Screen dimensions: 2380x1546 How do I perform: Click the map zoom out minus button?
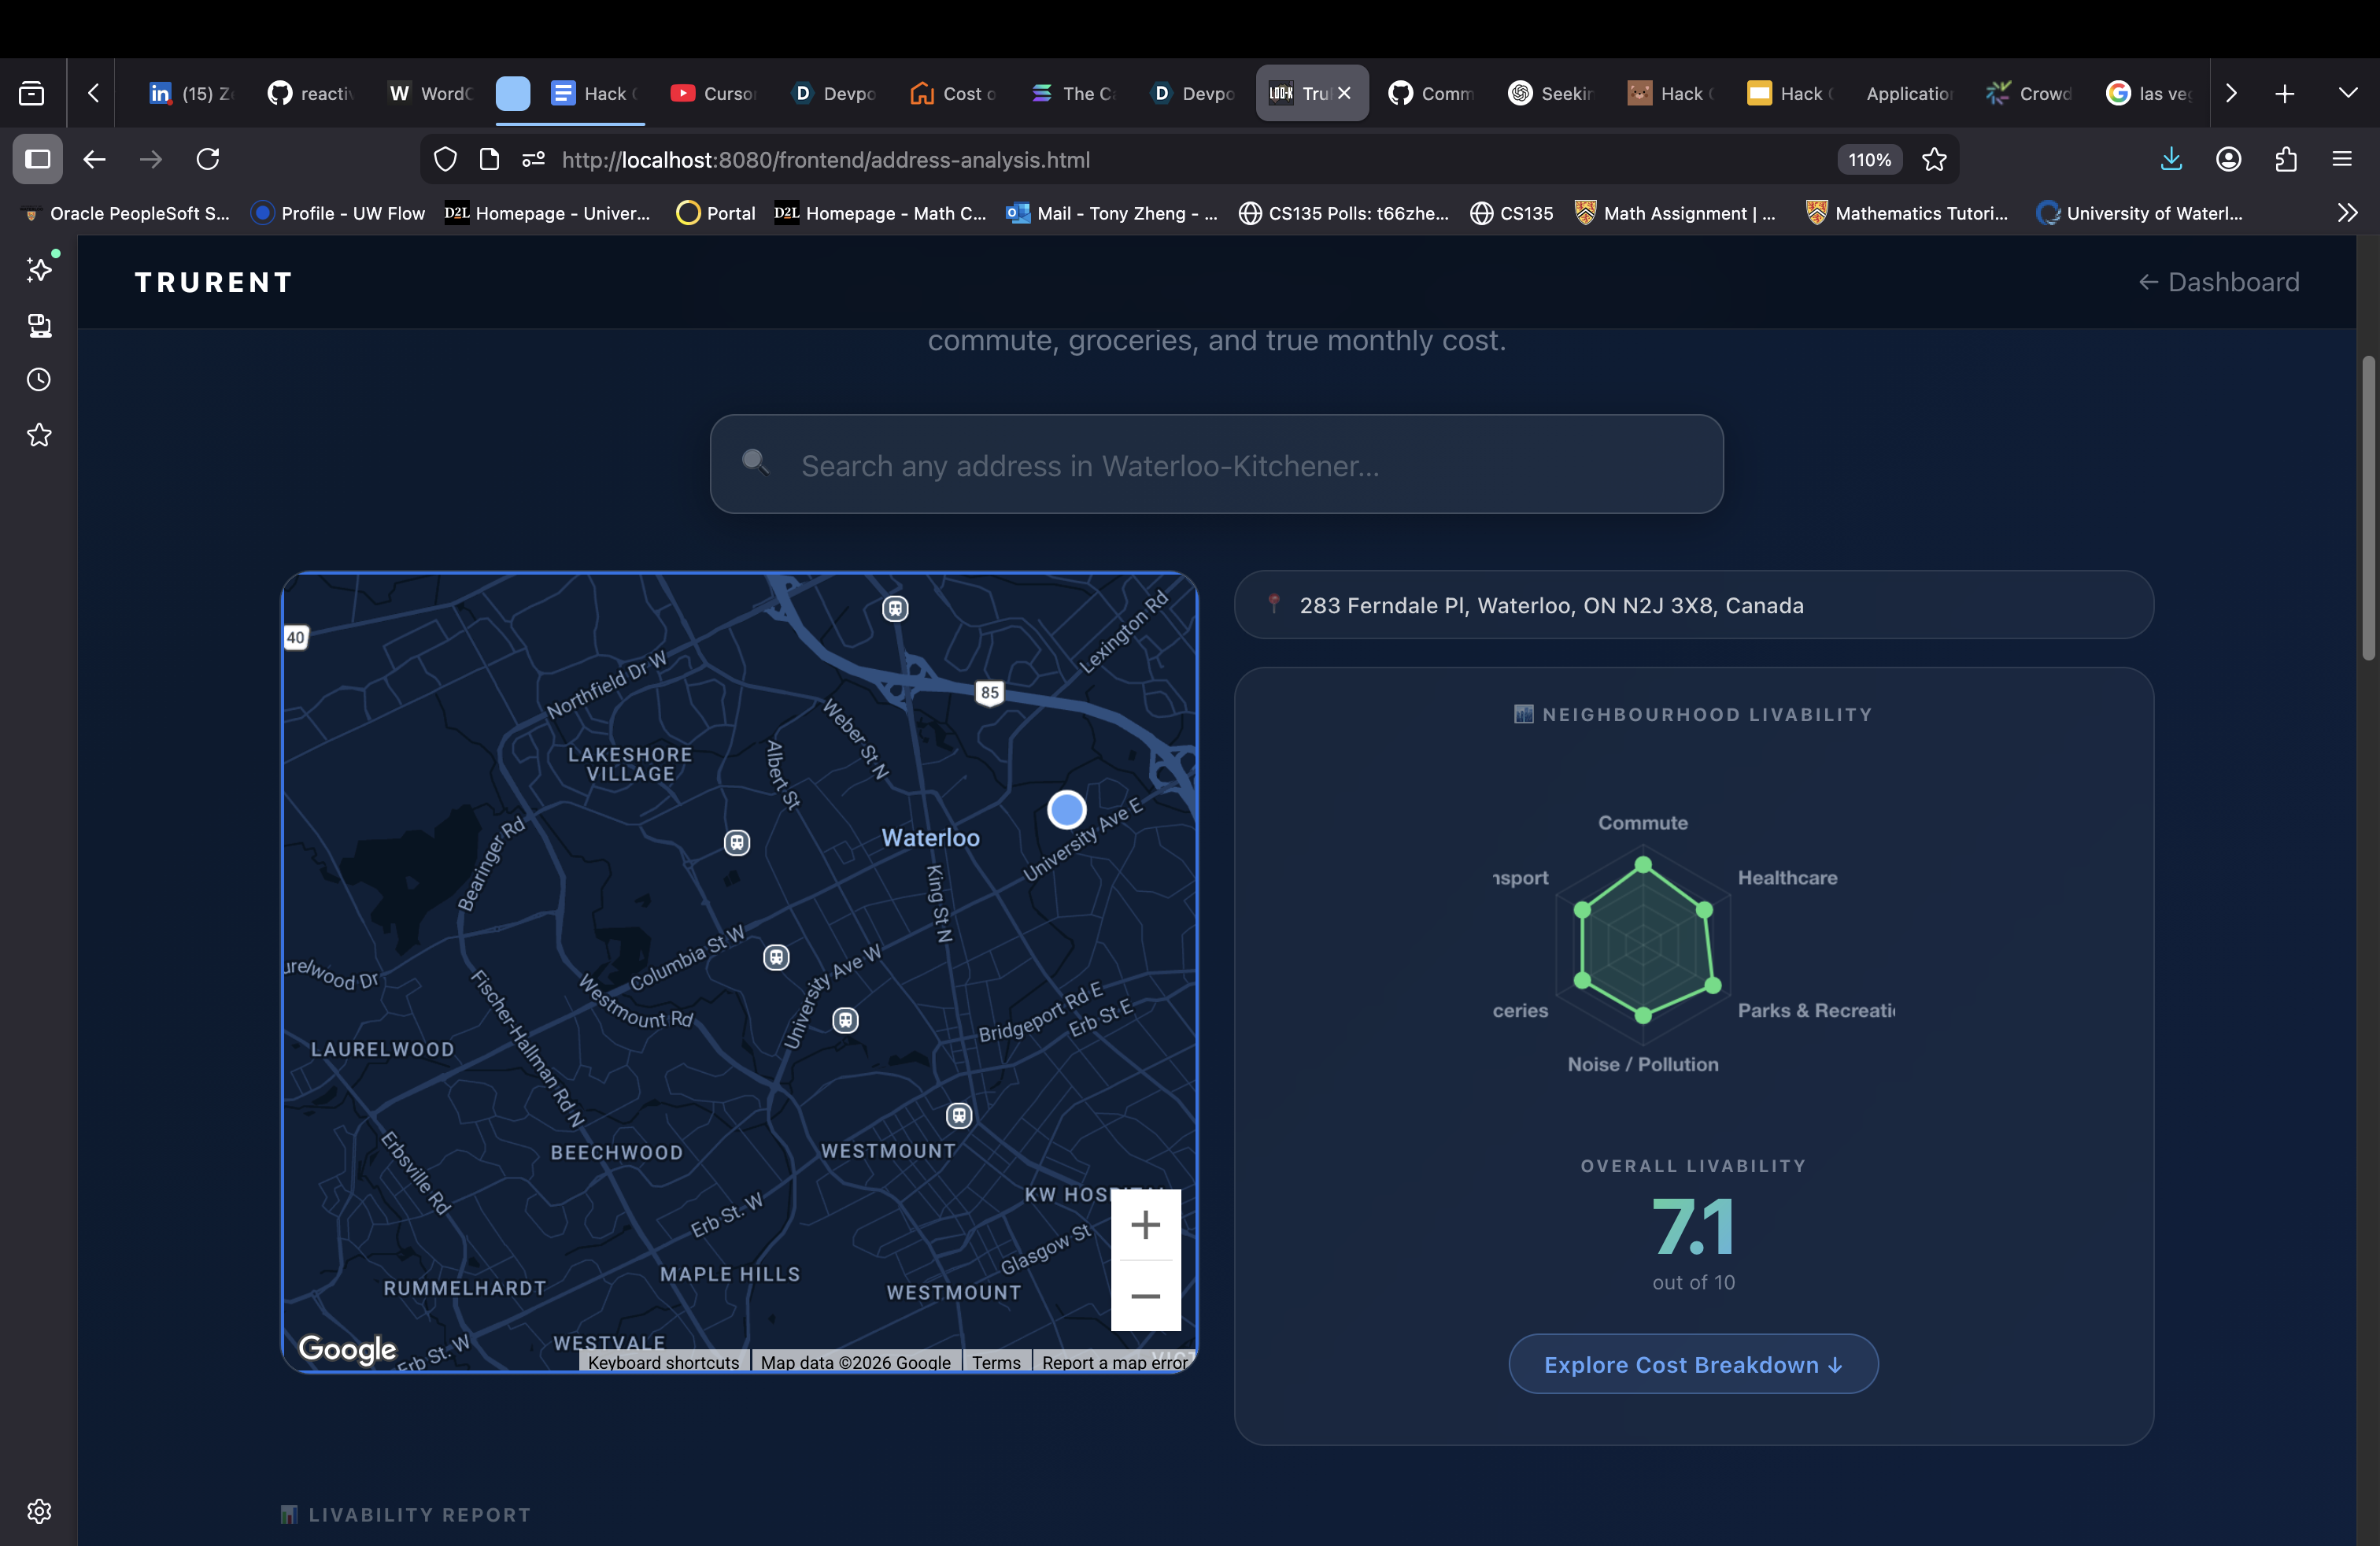click(1145, 1296)
